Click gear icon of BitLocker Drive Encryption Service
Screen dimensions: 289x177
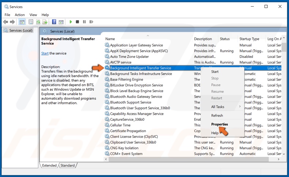pos(107,85)
